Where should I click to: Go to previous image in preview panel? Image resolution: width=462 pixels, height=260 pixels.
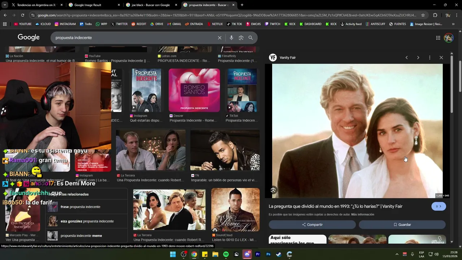click(x=406, y=57)
